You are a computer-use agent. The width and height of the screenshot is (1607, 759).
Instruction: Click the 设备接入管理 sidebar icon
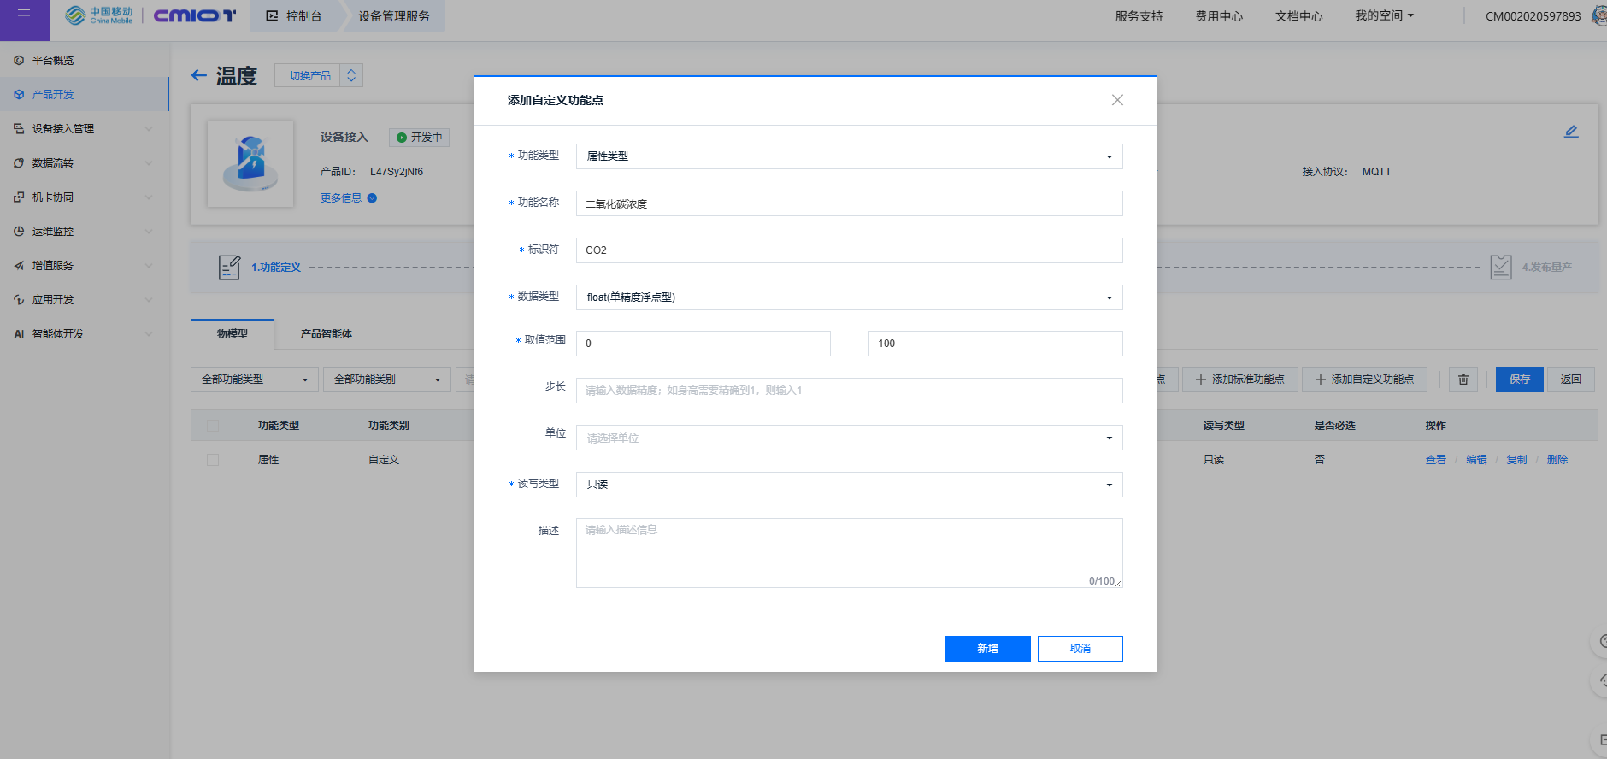pos(19,129)
